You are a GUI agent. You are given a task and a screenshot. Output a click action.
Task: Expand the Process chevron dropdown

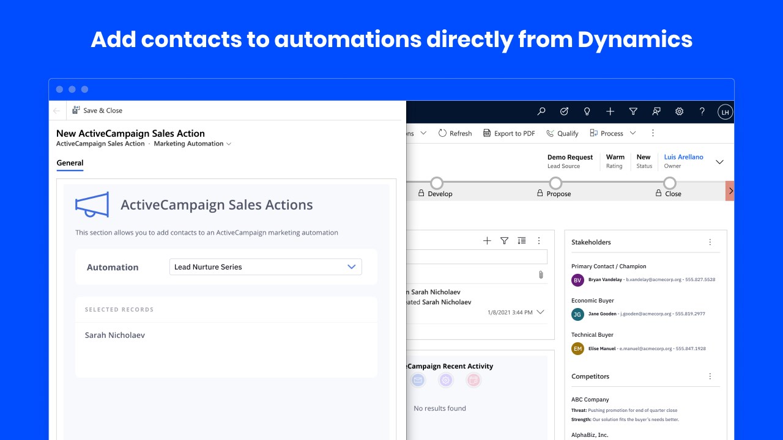coord(633,133)
